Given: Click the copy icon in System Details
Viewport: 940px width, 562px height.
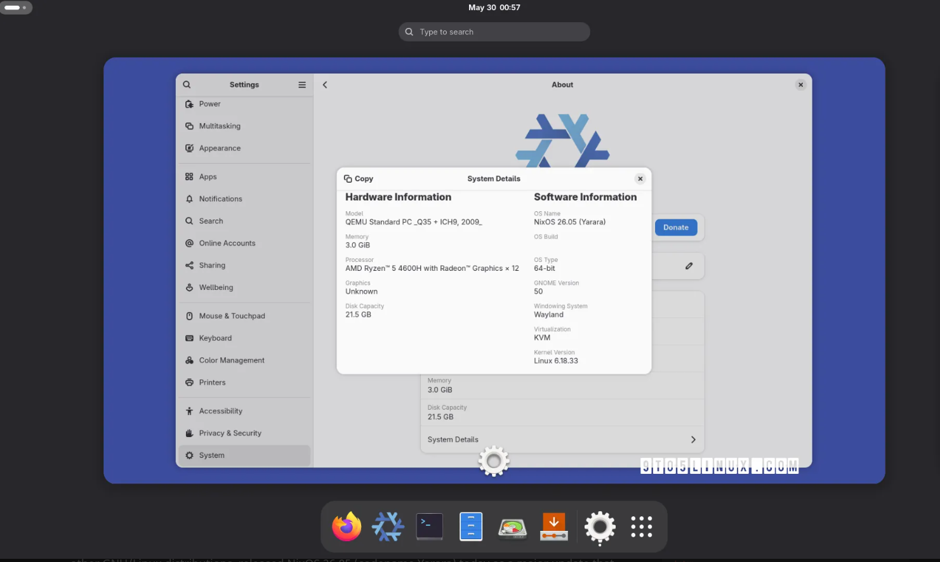Looking at the screenshot, I should (348, 179).
